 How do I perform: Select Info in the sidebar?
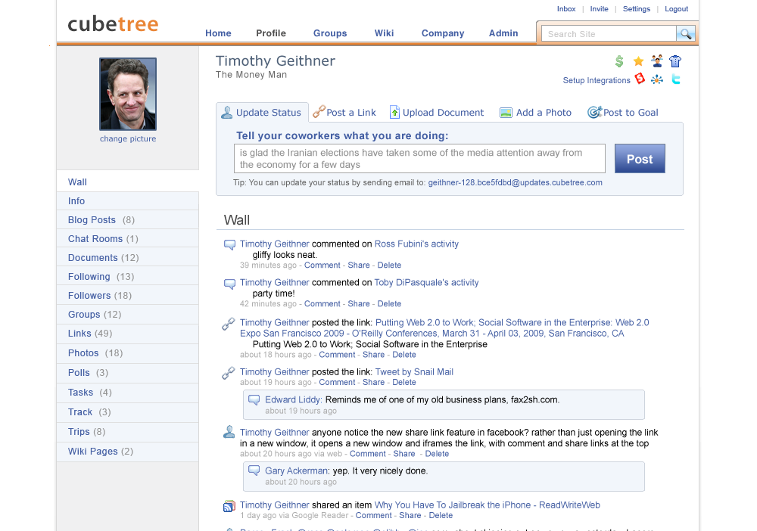click(x=127, y=201)
